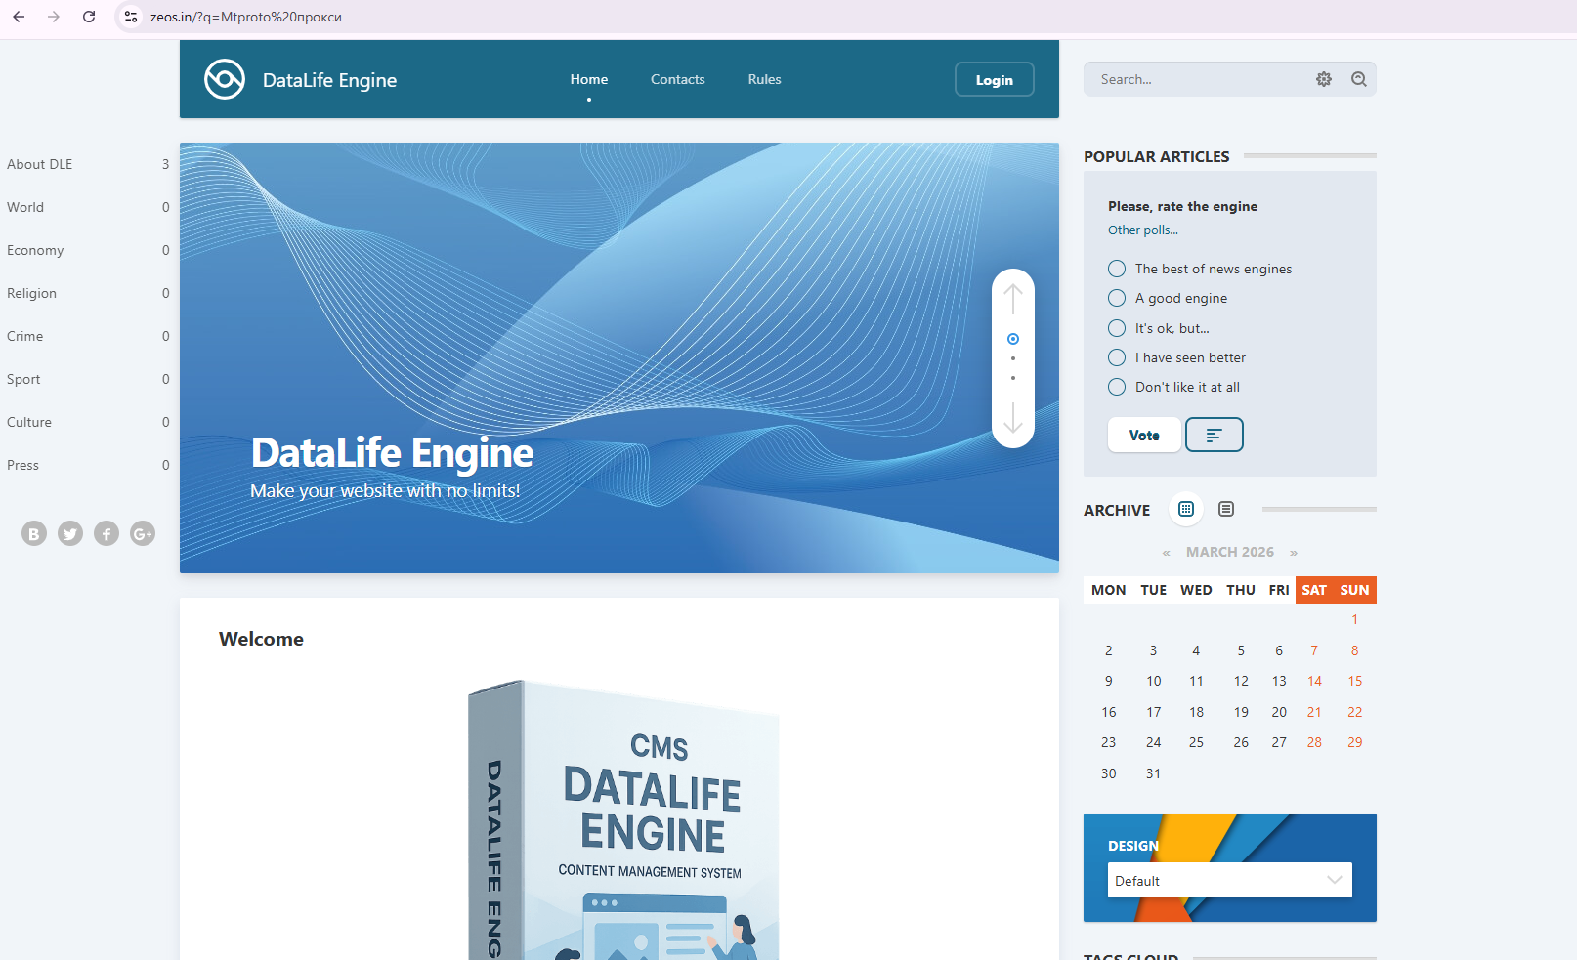Image resolution: width=1577 pixels, height=960 pixels.
Task: Click the CMS DataLife Engine box image
Action: (623, 818)
